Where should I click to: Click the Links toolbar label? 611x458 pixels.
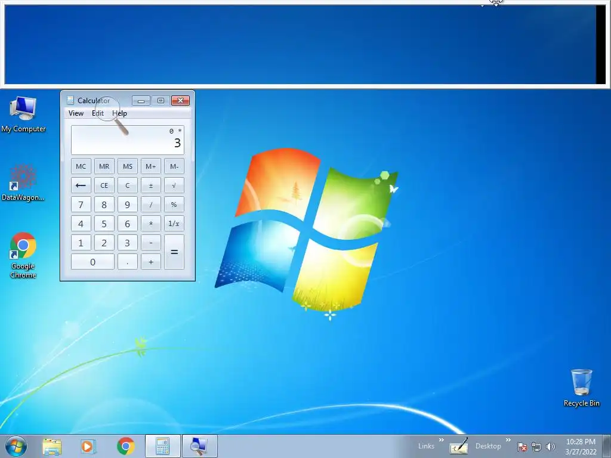(x=426, y=446)
